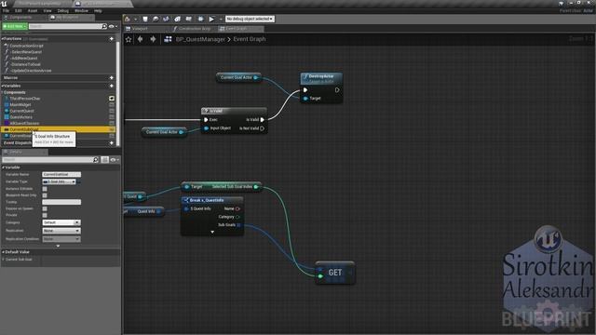Collapse the Default Value section
Viewport: 596px width, 335px height.
coord(3,252)
